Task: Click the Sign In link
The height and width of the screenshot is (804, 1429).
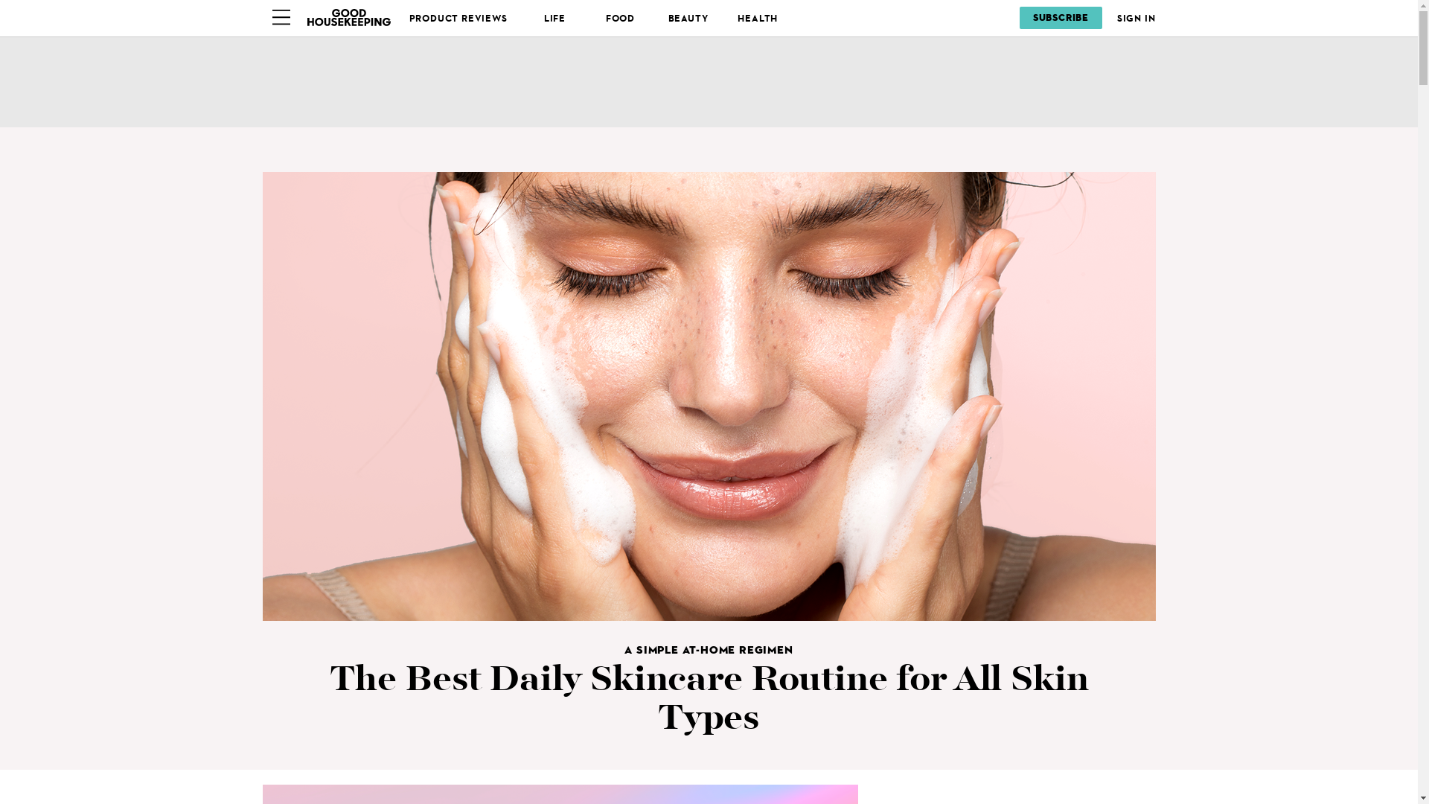Action: (1136, 19)
